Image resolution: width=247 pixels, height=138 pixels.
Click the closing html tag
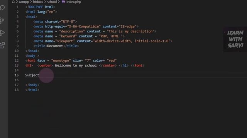tap(32, 90)
